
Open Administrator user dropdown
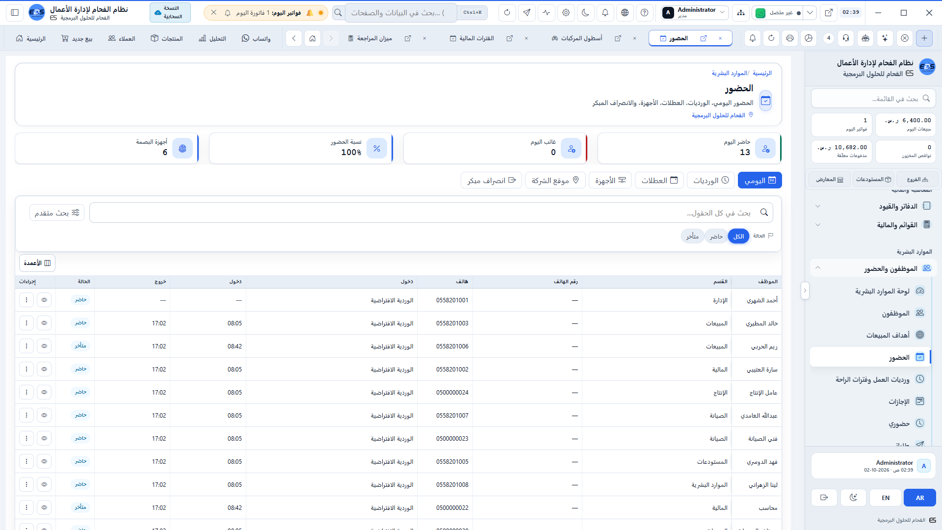point(694,13)
